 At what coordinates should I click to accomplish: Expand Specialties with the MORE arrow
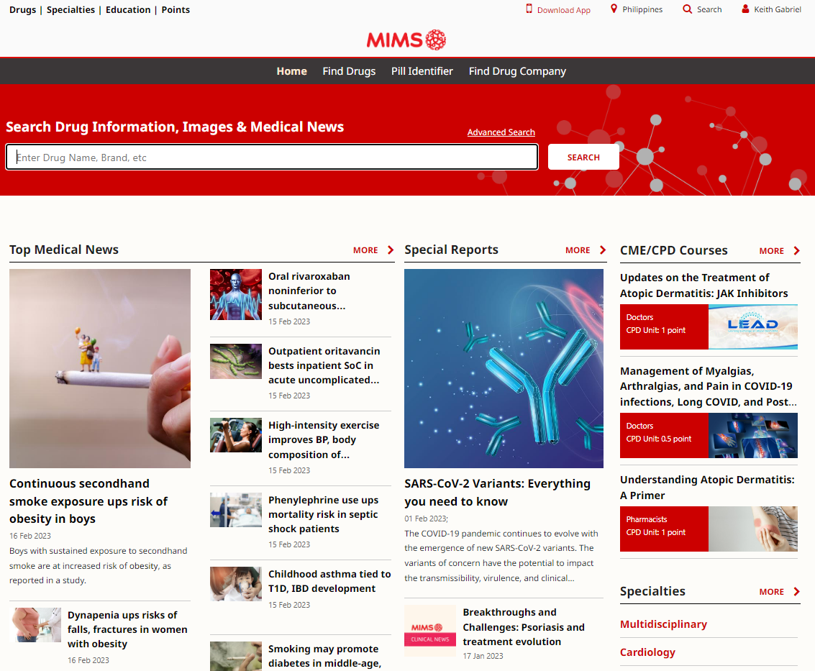click(x=796, y=592)
